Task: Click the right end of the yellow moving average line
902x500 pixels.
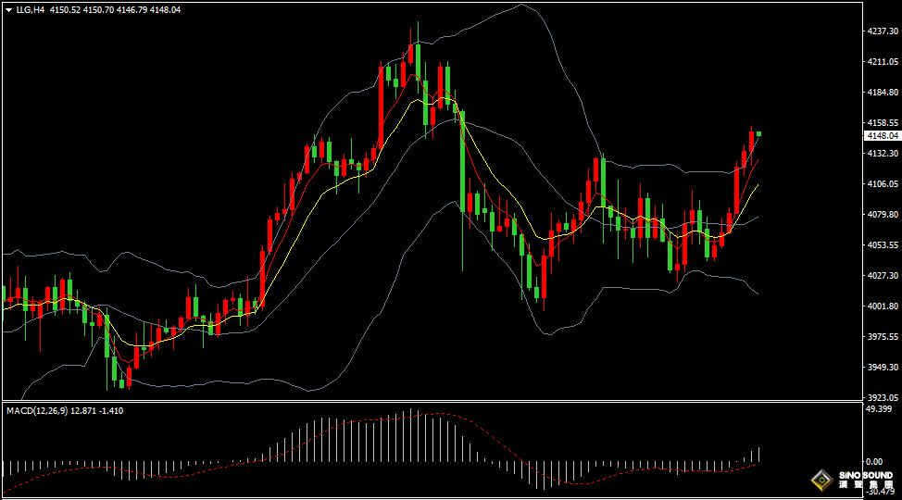Action: tap(758, 185)
